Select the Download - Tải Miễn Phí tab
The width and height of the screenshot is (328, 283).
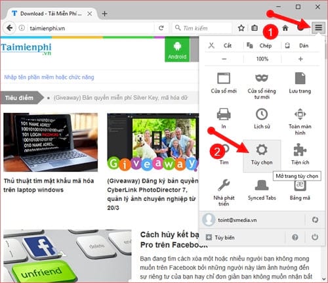pos(52,14)
